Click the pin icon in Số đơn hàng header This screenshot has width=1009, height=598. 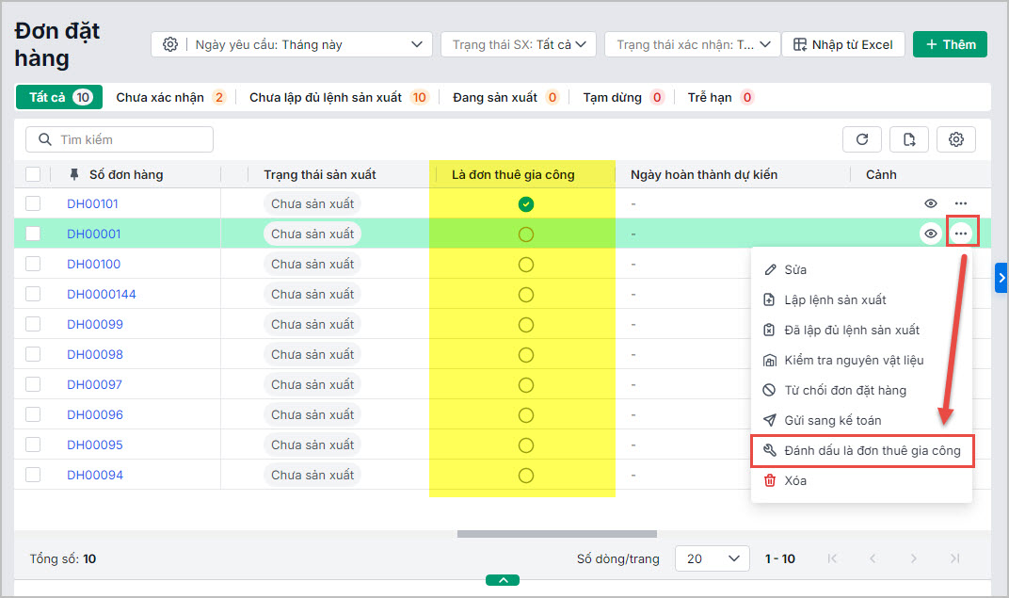75,174
